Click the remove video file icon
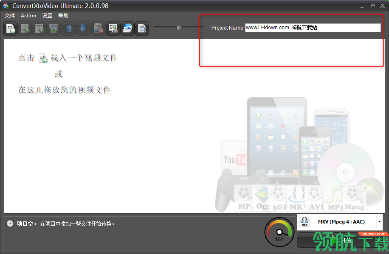Image resolution: width=389 pixels, height=254 pixels. 99,29
